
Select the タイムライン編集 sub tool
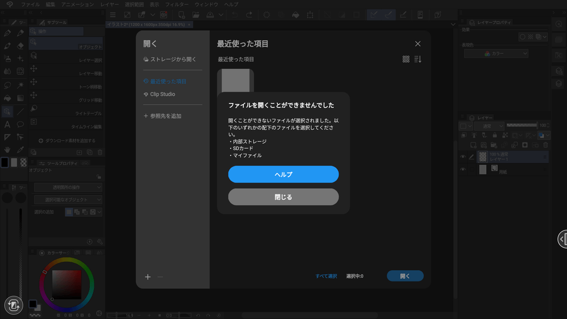coord(66,123)
